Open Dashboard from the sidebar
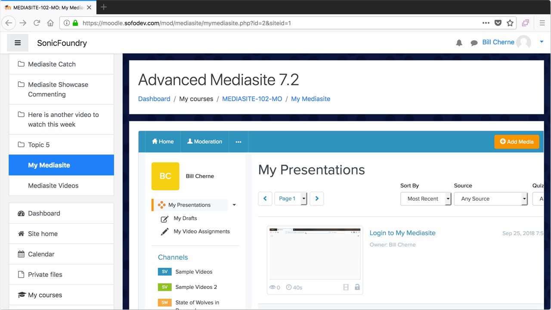This screenshot has width=551, height=310. pyautogui.click(x=61, y=213)
